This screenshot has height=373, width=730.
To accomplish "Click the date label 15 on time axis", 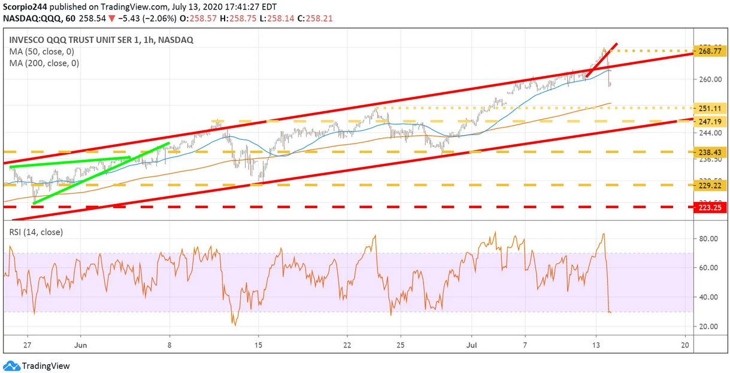I will [x=258, y=346].
